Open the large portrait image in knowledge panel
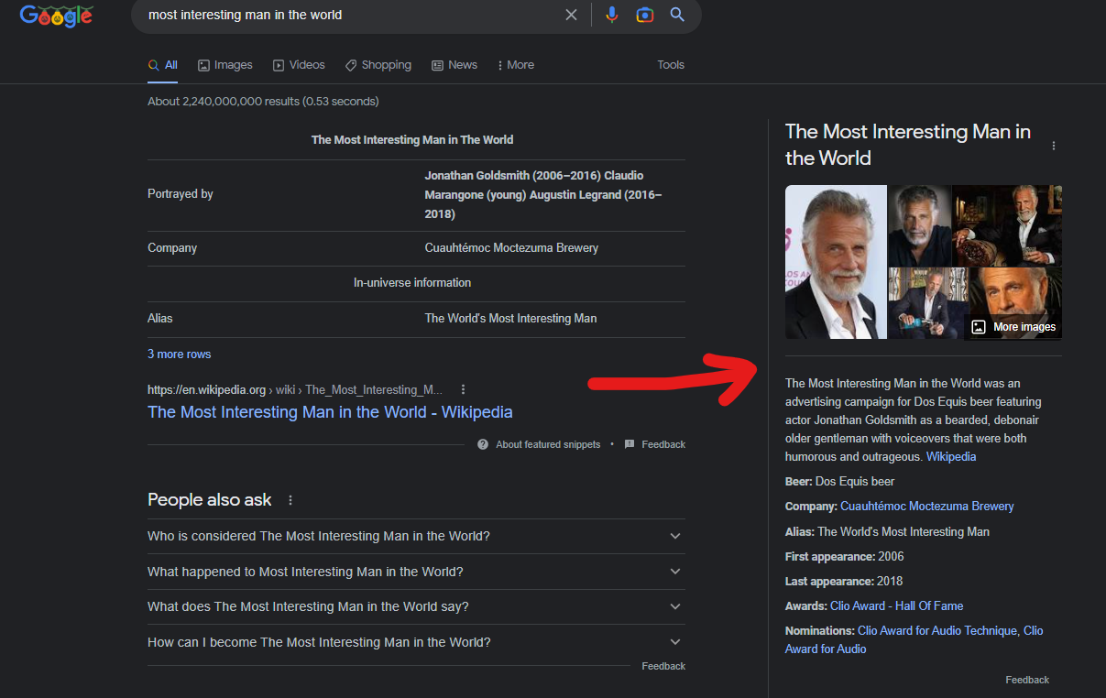Image resolution: width=1106 pixels, height=698 pixels. point(836,262)
